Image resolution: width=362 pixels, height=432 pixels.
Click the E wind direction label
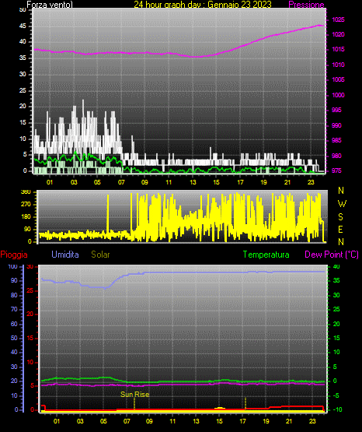click(x=340, y=229)
